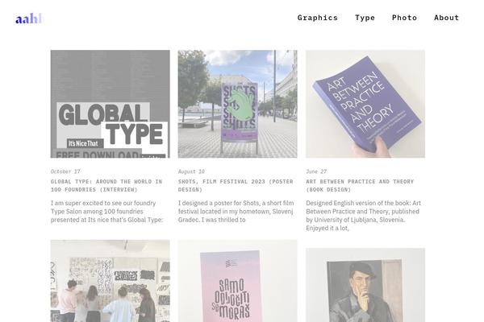The height and width of the screenshot is (322, 484).
Task: Click the excerpt starting "I am super excited"
Action: (x=106, y=212)
